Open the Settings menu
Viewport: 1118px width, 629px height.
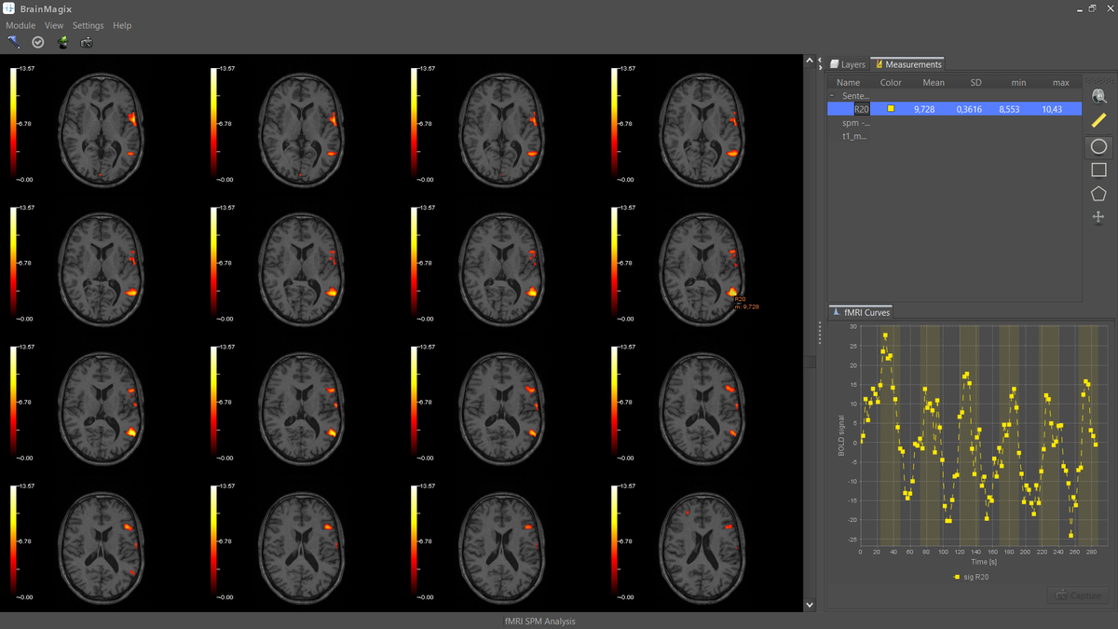coord(89,25)
